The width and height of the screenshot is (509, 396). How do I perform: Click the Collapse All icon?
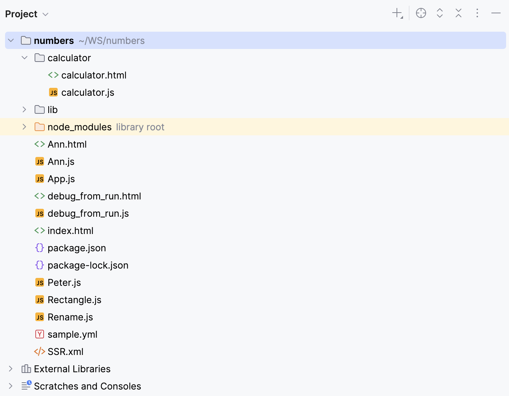[458, 13]
